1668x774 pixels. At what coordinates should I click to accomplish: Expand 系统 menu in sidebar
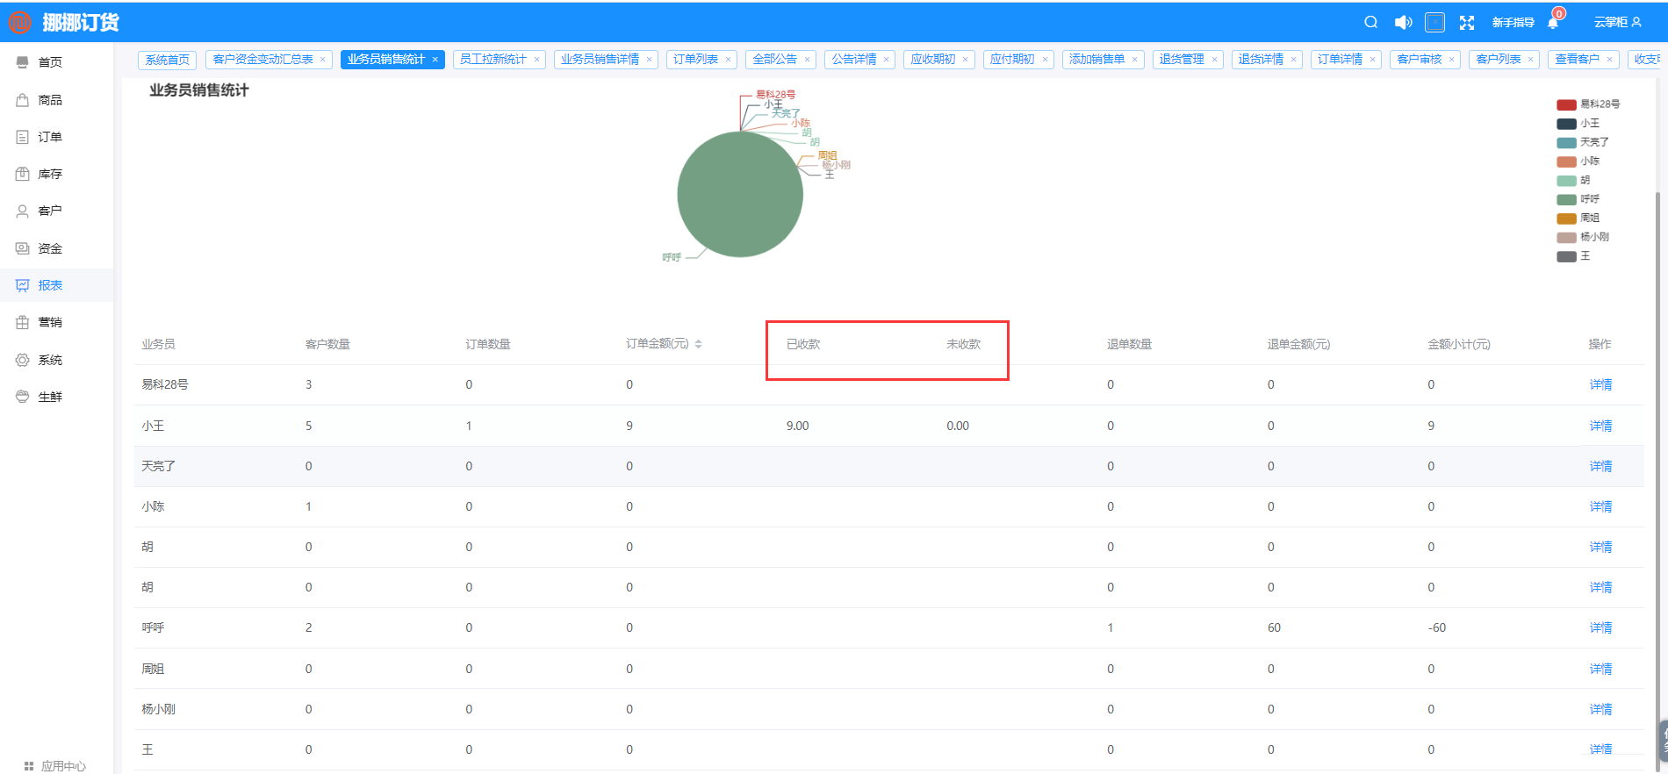click(50, 360)
